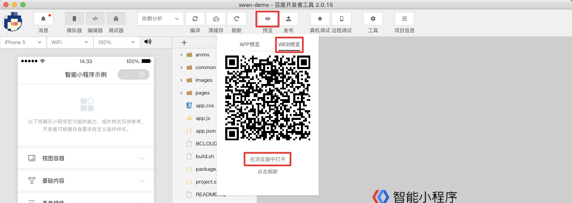Click the 清缓存 clear cache icon
The width and height of the screenshot is (572, 203).
(216, 19)
